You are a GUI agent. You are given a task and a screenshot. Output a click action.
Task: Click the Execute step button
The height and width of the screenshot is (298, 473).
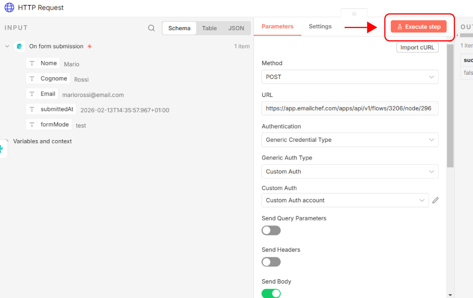[419, 27]
